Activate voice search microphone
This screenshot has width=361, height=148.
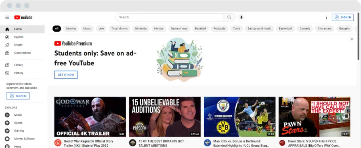[x=241, y=17]
